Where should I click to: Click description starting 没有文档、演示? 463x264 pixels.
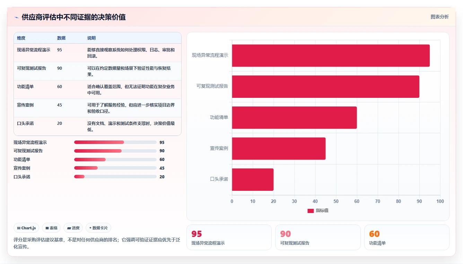coord(131,126)
